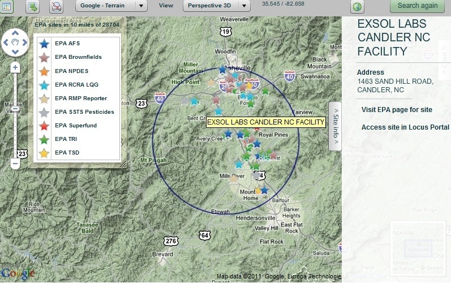The height and width of the screenshot is (283, 451).
Task: Click the EPA AFS blue star legend icon
Action: [x=44, y=44]
